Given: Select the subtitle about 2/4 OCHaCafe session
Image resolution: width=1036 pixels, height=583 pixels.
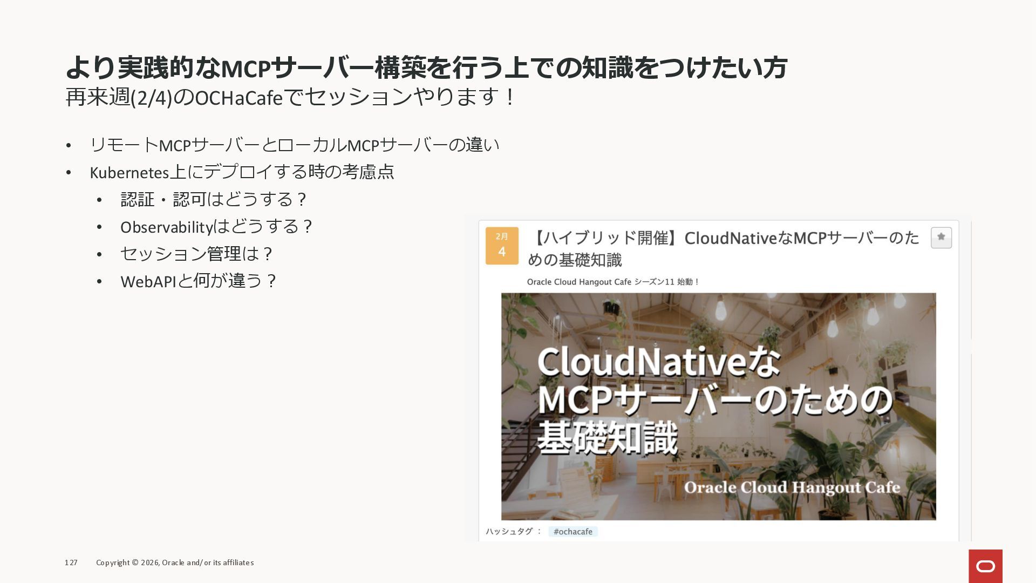Looking at the screenshot, I should pyautogui.click(x=291, y=98).
